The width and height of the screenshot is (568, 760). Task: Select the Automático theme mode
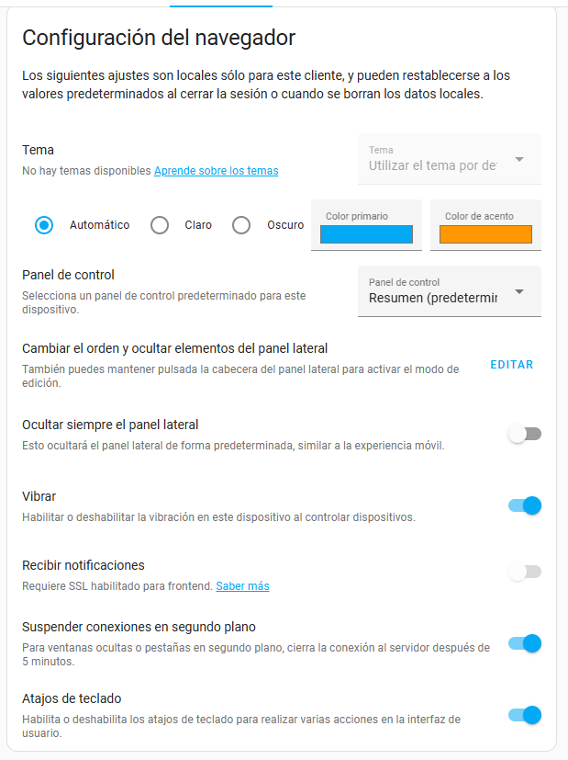tap(44, 225)
